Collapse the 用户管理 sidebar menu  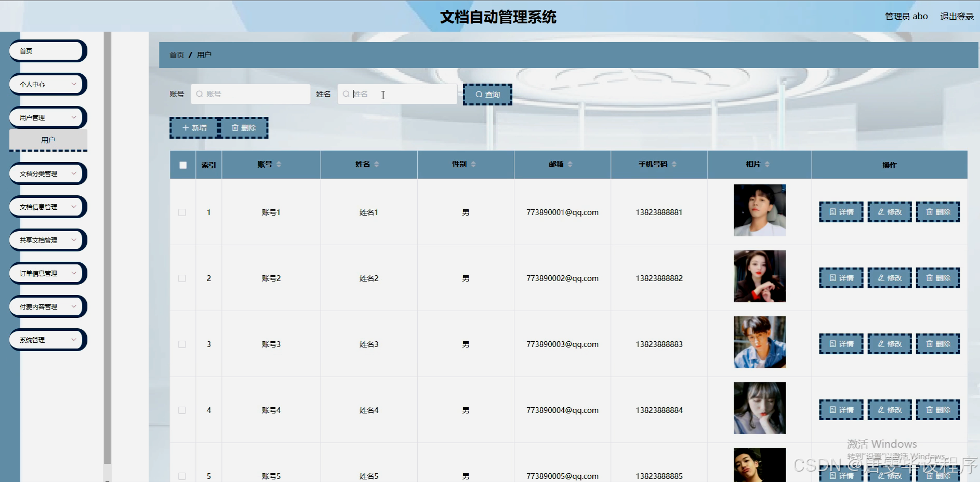tap(48, 117)
